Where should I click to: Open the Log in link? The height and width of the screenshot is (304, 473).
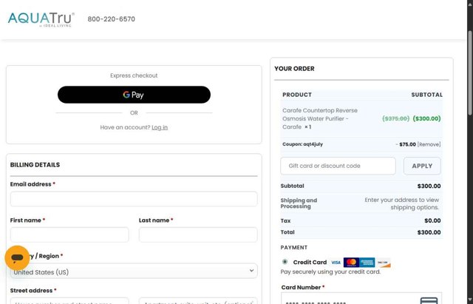160,127
